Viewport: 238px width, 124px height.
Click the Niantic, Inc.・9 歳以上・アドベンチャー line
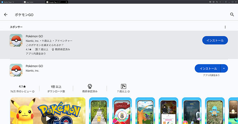tap(49, 41)
